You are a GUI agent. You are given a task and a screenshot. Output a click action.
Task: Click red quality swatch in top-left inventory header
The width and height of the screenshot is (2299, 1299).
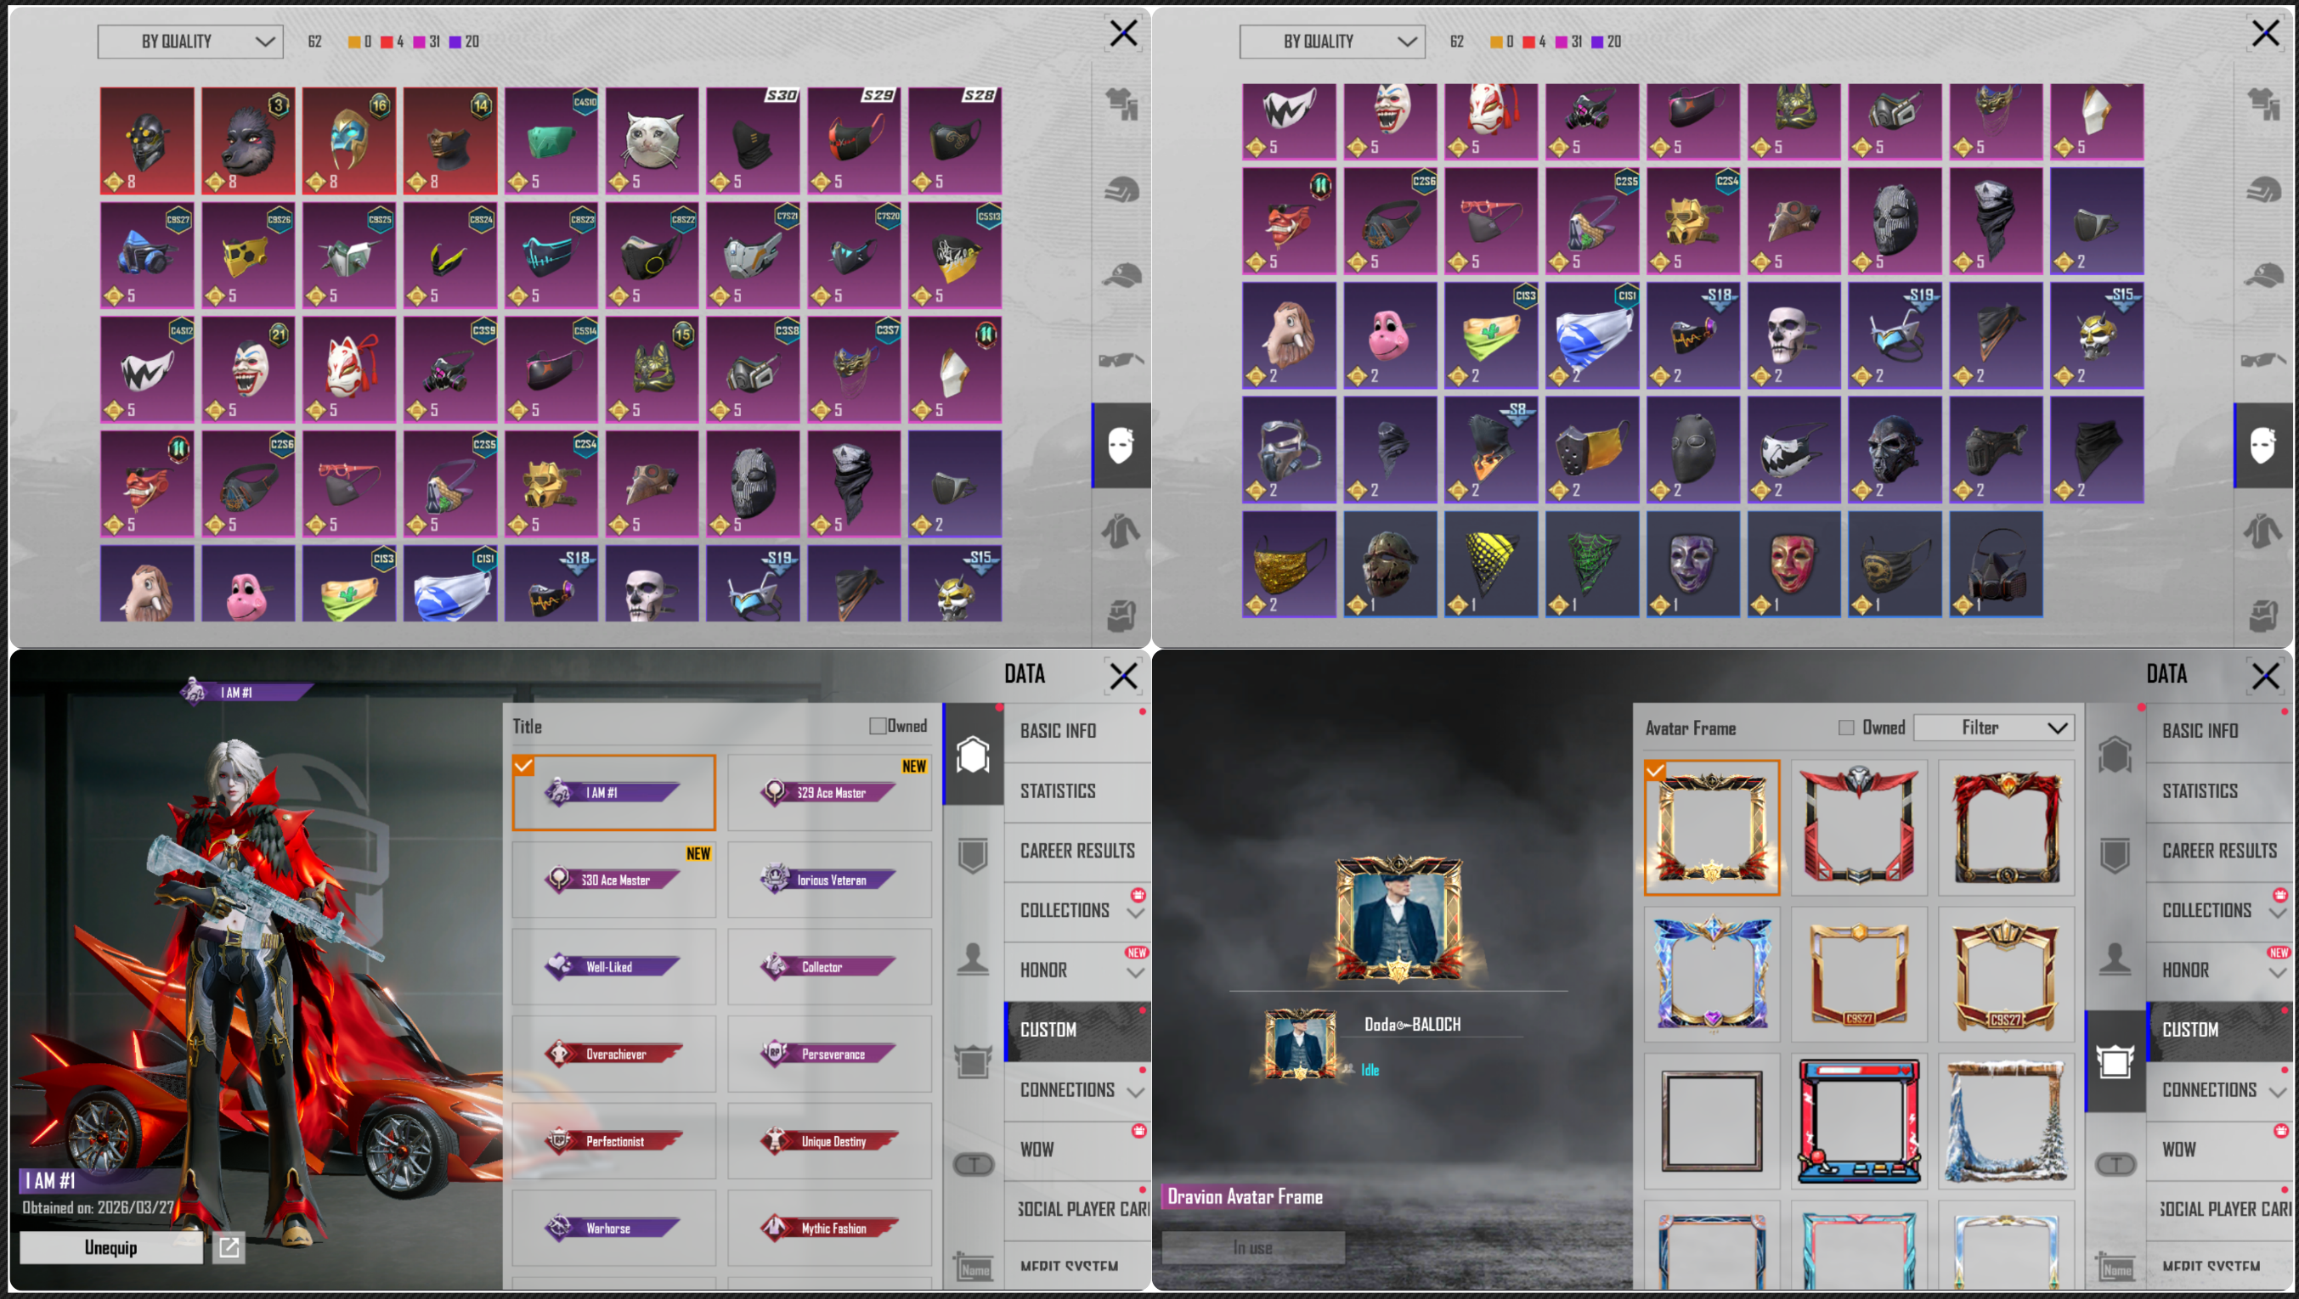tap(387, 42)
